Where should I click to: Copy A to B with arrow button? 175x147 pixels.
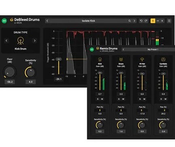click(x=158, y=21)
